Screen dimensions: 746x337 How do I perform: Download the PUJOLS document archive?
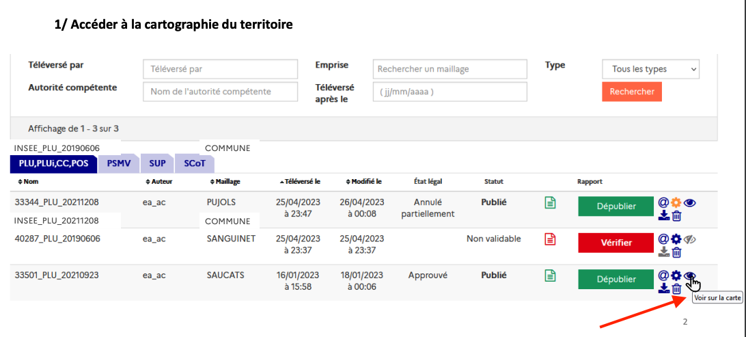(x=663, y=216)
